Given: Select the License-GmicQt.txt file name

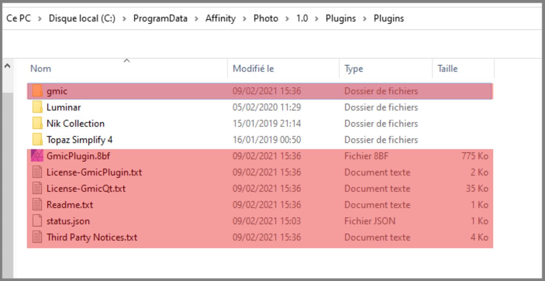Looking at the screenshot, I should [86, 189].
